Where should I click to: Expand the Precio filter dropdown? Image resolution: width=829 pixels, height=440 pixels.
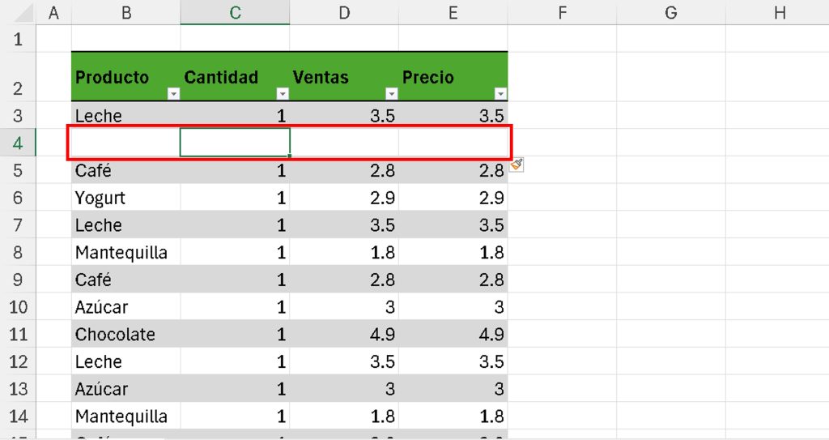pos(500,94)
